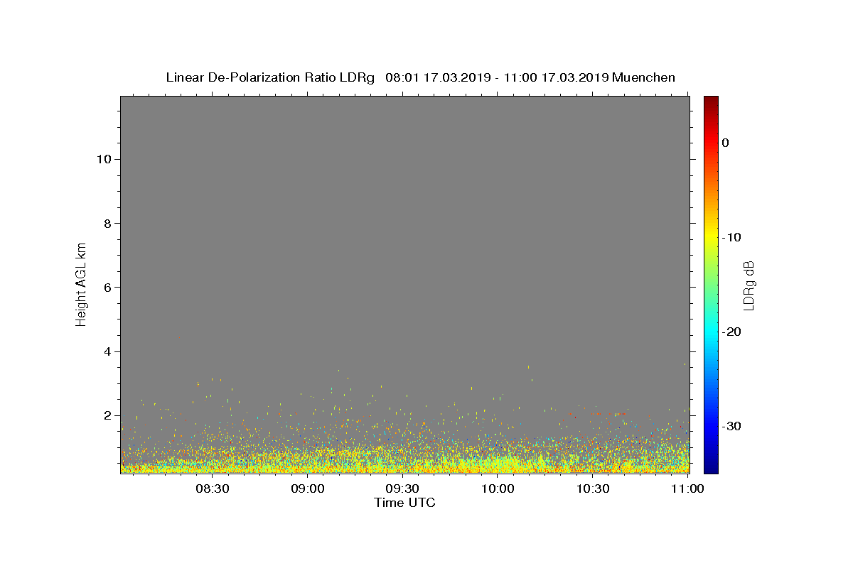The height and width of the screenshot is (568, 853).
Task: Click the Height AGL km axis label
Action: (82, 283)
